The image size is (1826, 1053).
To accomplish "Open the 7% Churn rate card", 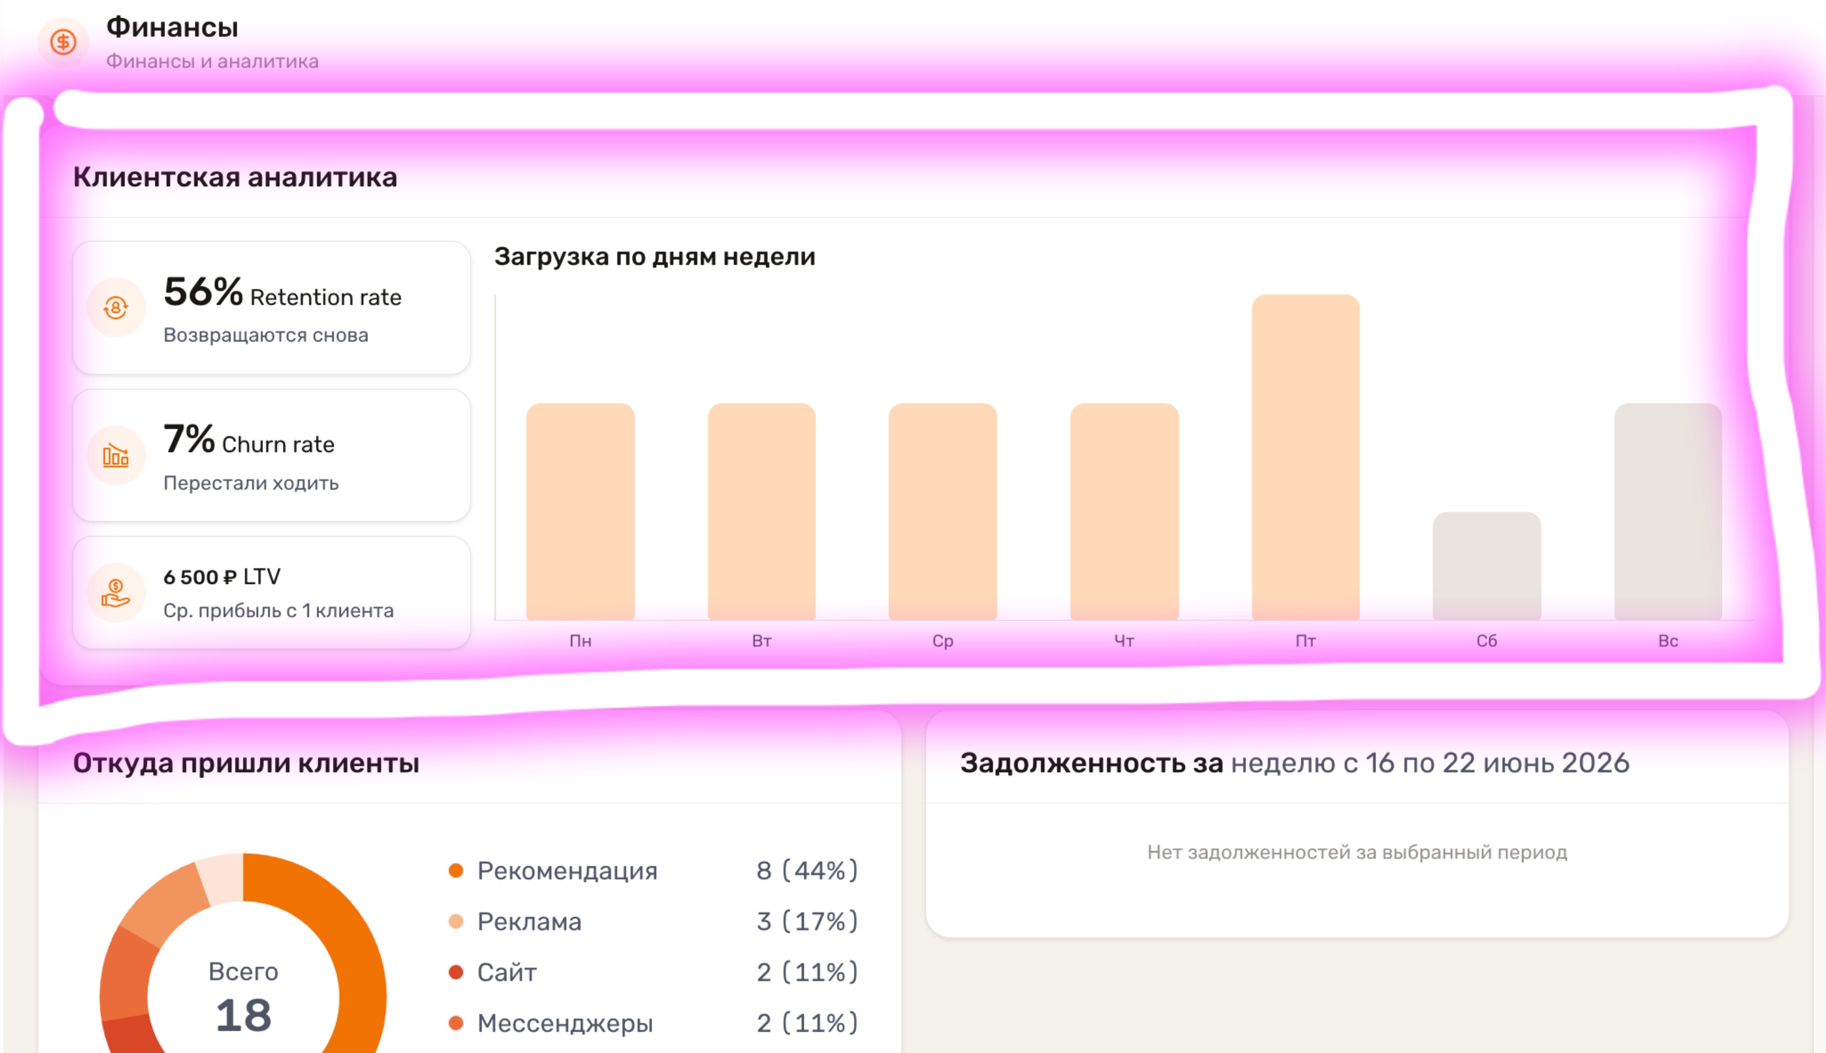I will [272, 456].
